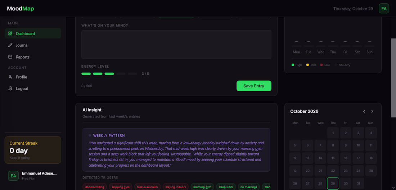Click the Mon bar in weekly chart
The height and width of the screenshot is (190, 396).
coord(296,46)
